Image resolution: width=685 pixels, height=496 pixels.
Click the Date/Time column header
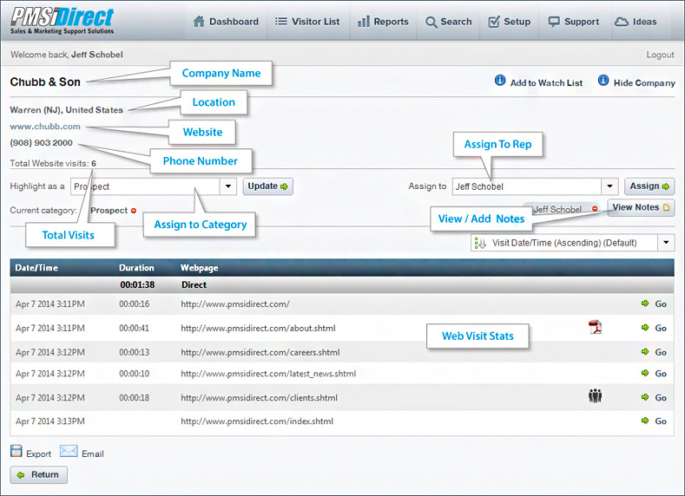click(x=36, y=268)
